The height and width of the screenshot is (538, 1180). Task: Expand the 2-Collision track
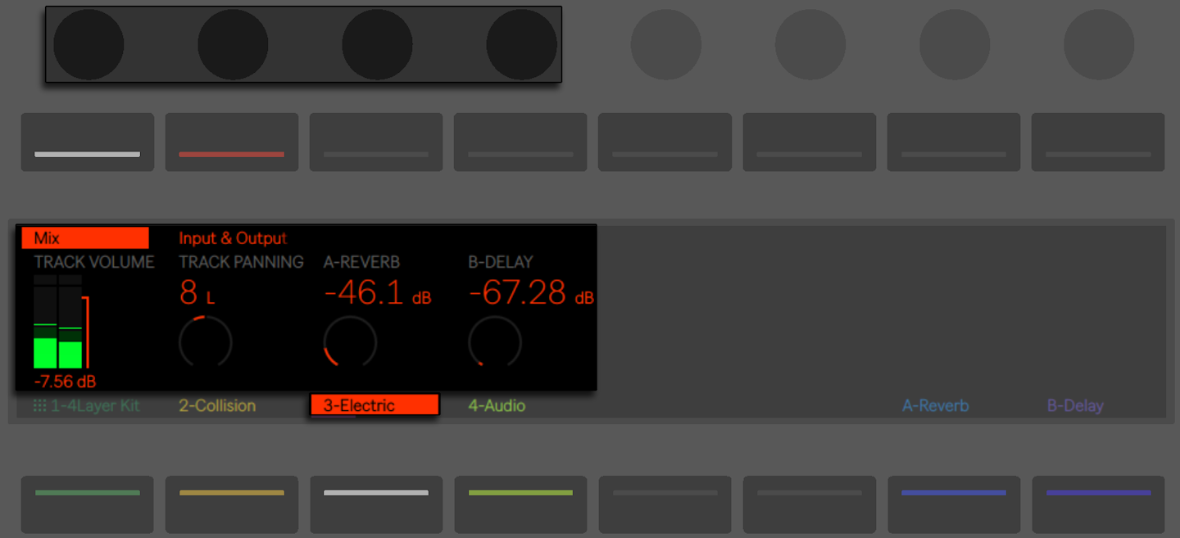tap(216, 404)
